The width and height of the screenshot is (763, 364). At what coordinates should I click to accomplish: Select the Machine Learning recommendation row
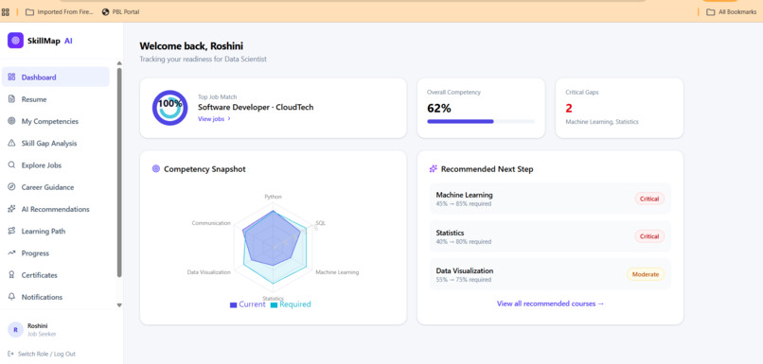550,199
